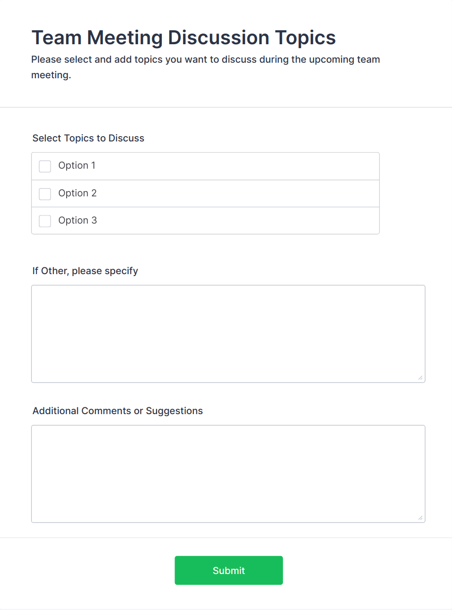Check the Option 3 checkbox
Screen dimensions: 452x610
[45, 221]
